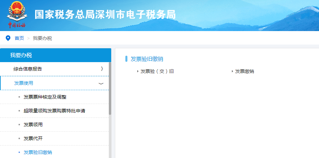The image size is (319, 158).
Task: Go to 首页 in the breadcrumb
Action: (19, 38)
